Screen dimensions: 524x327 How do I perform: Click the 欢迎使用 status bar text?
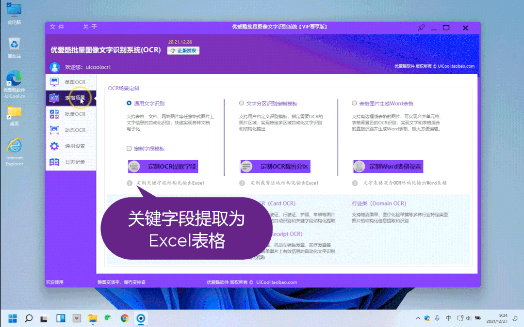coord(54,282)
